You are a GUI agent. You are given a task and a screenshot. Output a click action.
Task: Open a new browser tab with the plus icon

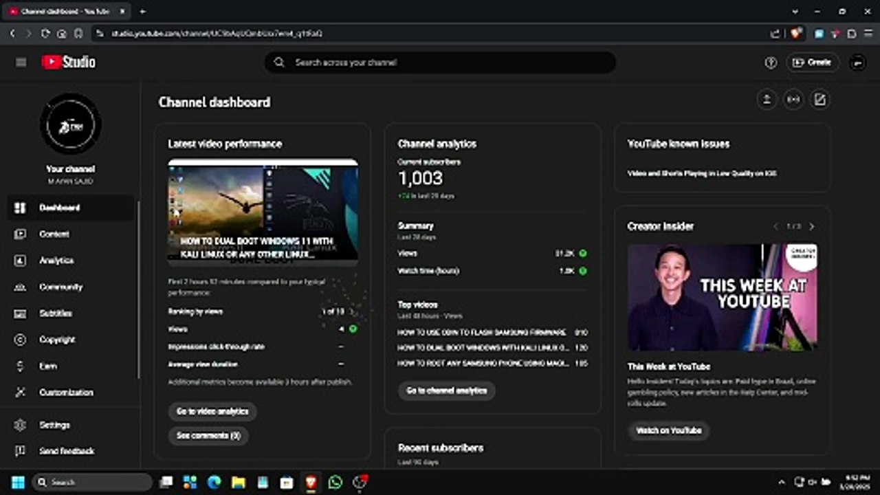click(x=142, y=12)
